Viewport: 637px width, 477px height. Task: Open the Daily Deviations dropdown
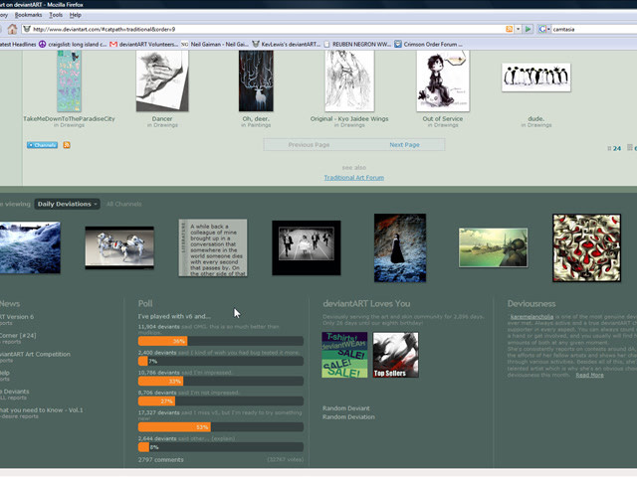pos(67,204)
